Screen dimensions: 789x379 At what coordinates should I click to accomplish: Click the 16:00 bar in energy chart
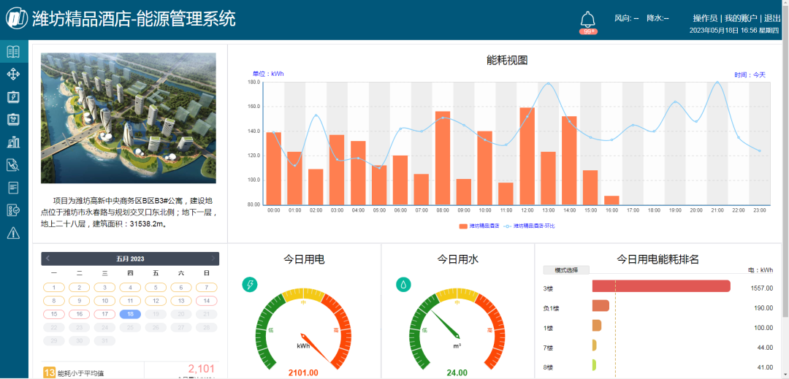click(611, 200)
